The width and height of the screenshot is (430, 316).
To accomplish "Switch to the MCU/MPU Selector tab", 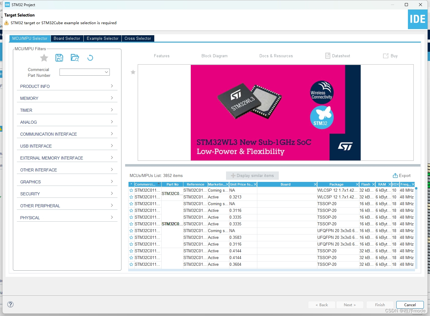I will [30, 38].
